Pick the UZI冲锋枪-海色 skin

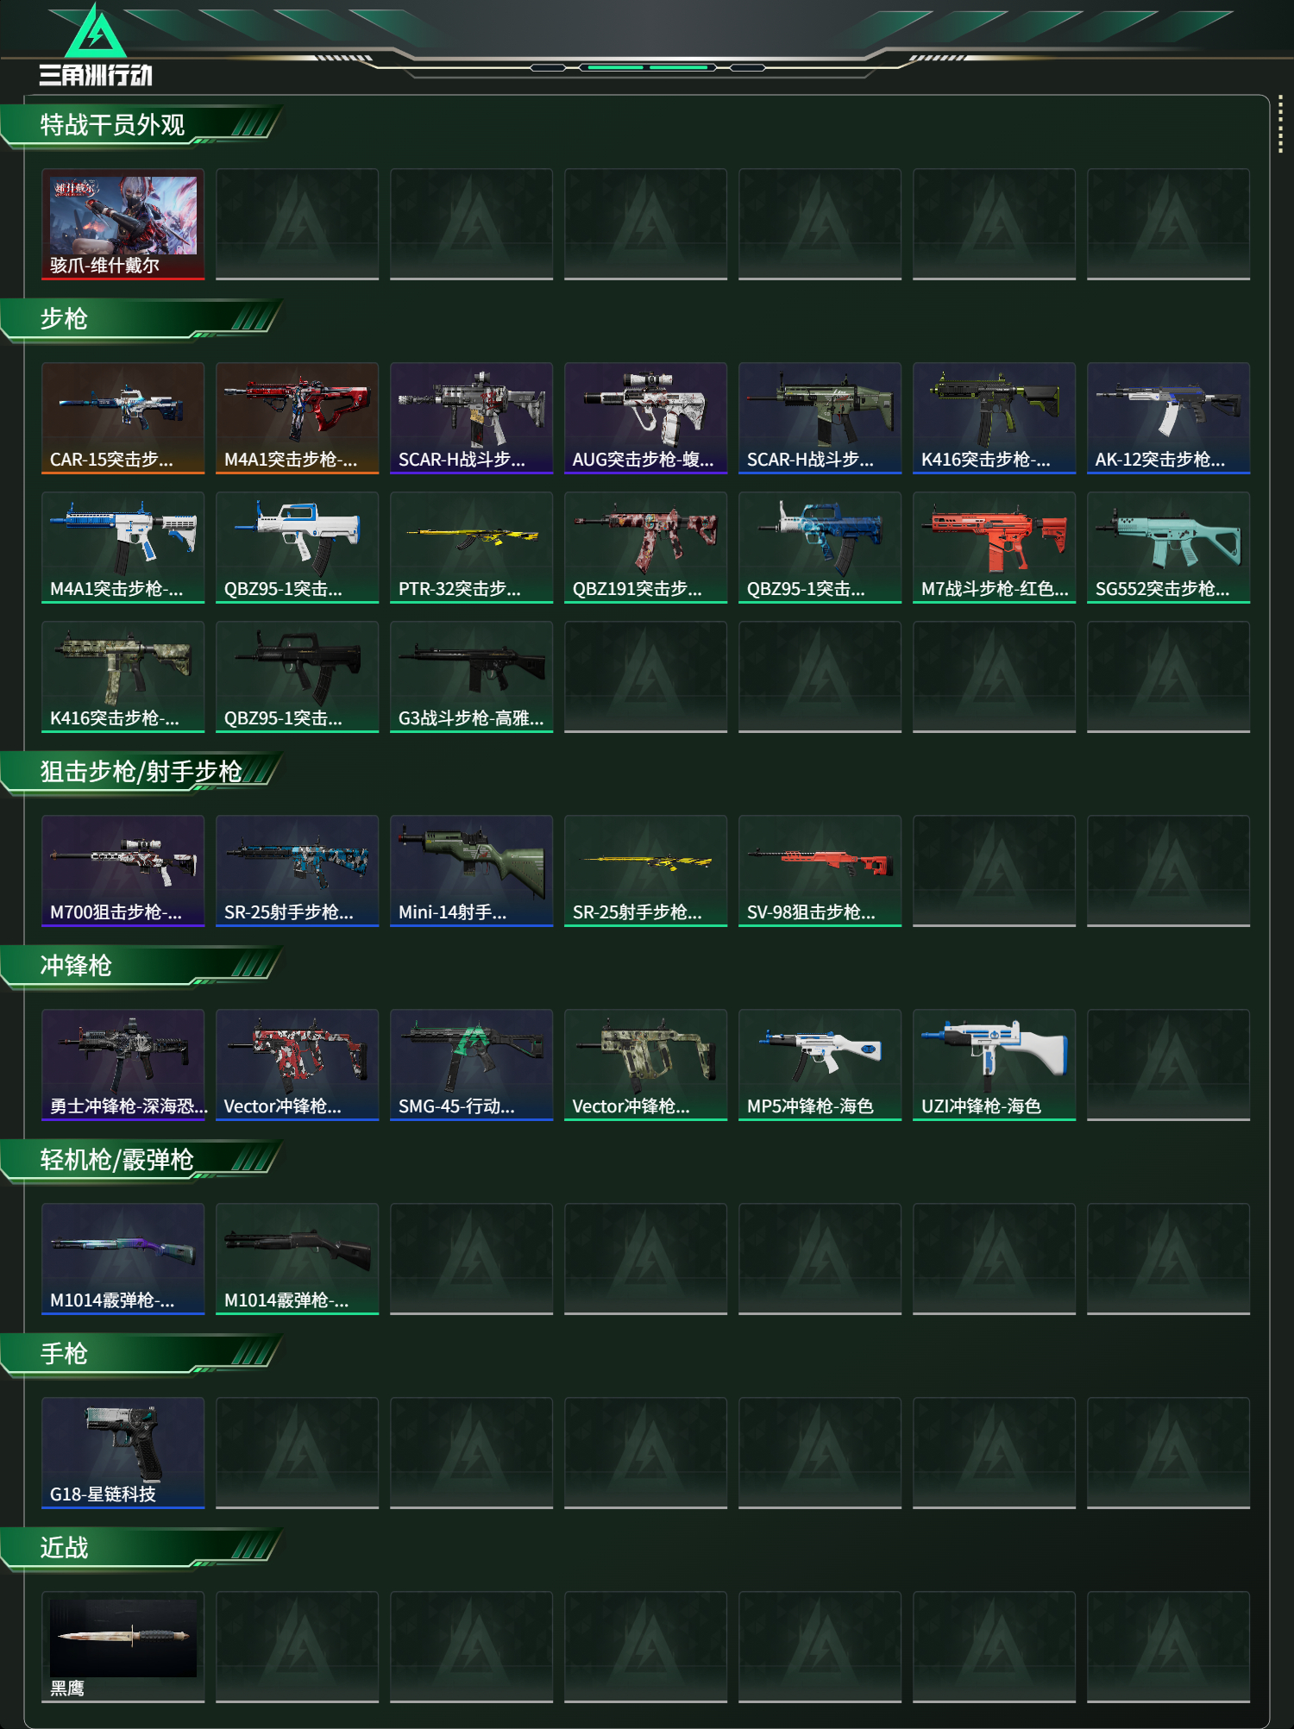tap(994, 1065)
